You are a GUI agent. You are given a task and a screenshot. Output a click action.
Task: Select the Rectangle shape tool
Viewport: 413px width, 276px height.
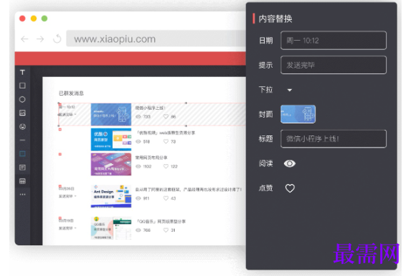coord(23,86)
